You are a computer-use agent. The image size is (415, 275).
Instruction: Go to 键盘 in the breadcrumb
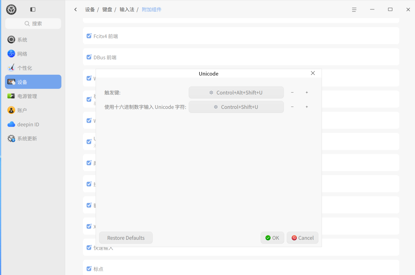pyautogui.click(x=107, y=10)
